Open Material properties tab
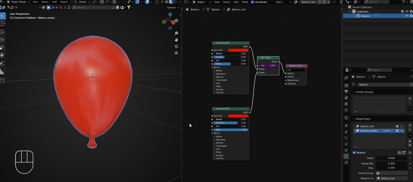This screenshot has height=182, width=413. pyautogui.click(x=346, y=163)
